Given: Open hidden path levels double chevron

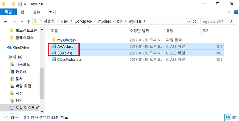Looking at the screenshot, I should coord(40,21).
